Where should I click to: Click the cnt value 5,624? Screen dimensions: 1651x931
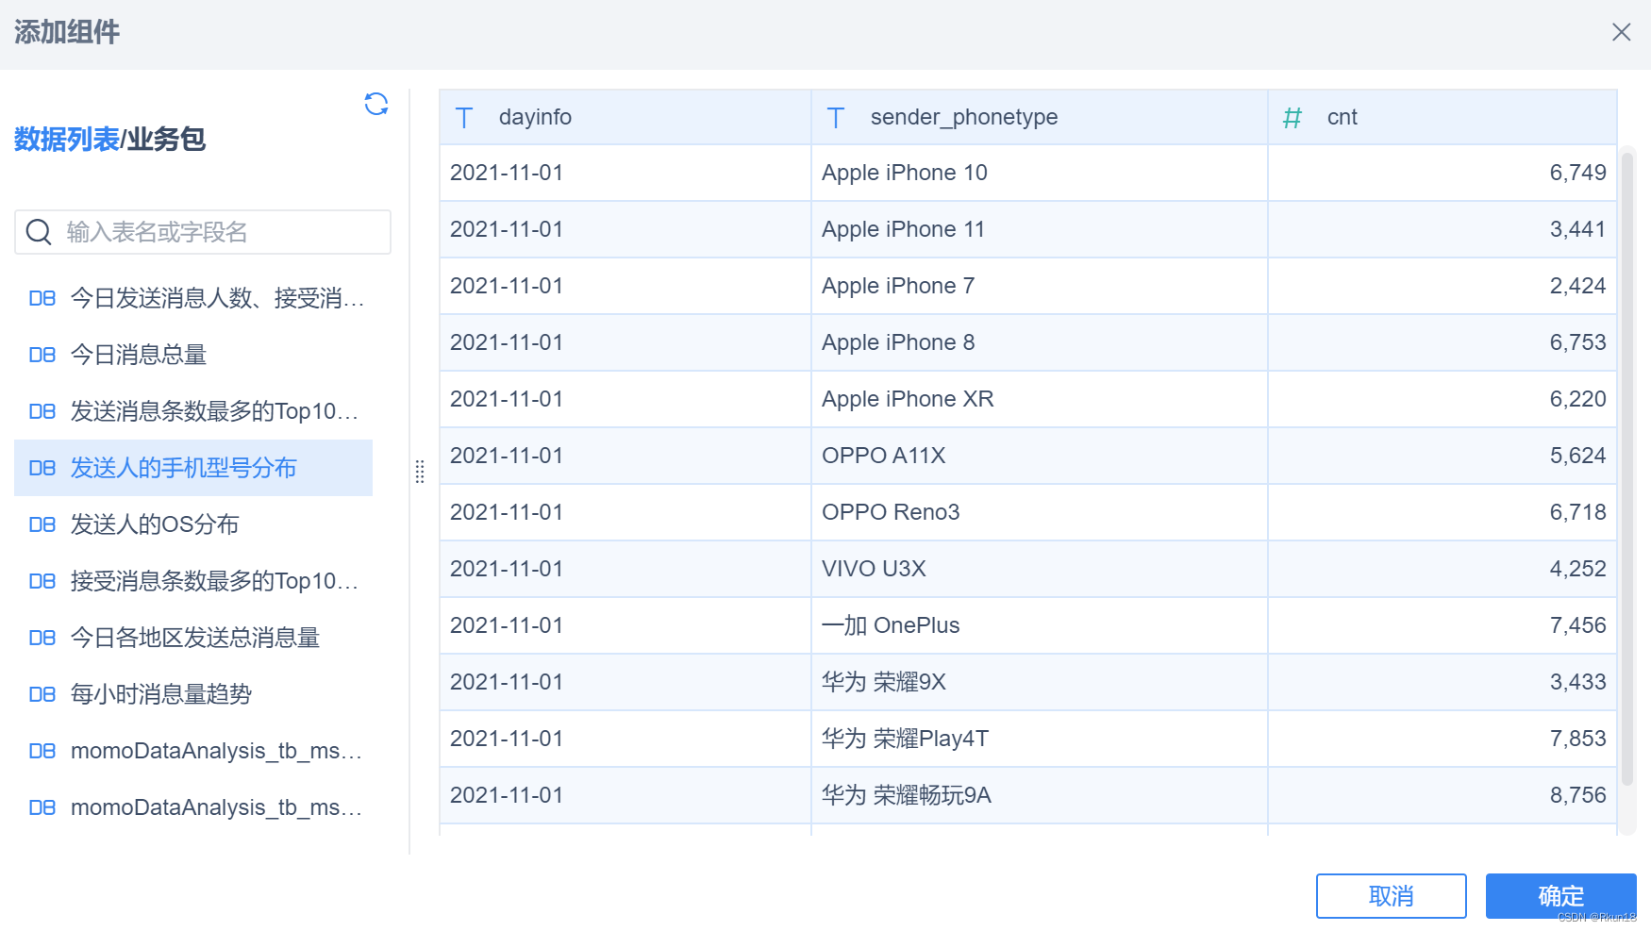click(1577, 456)
